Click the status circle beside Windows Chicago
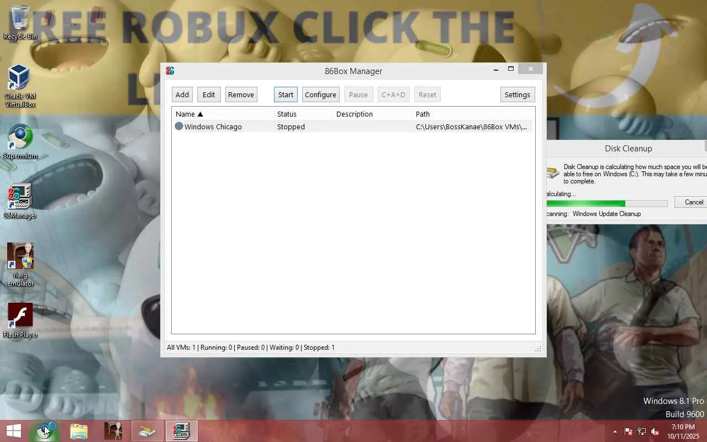 [179, 127]
